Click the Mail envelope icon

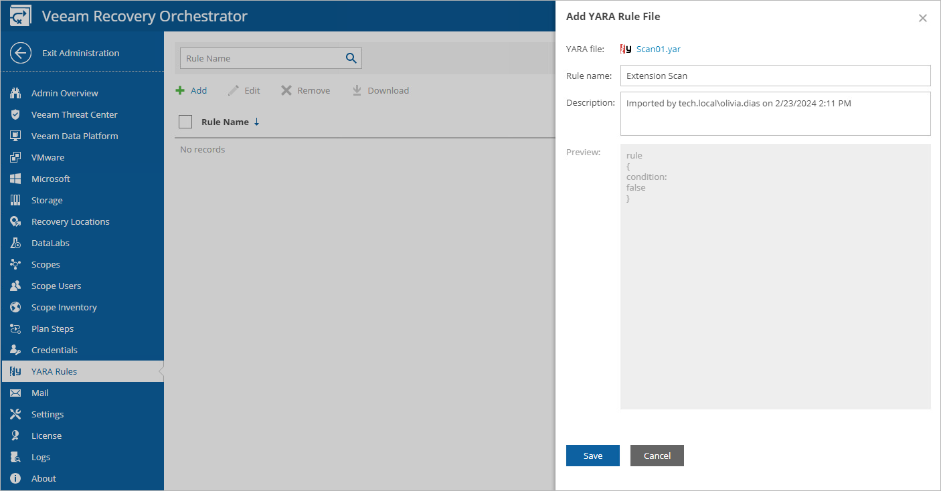pos(16,393)
